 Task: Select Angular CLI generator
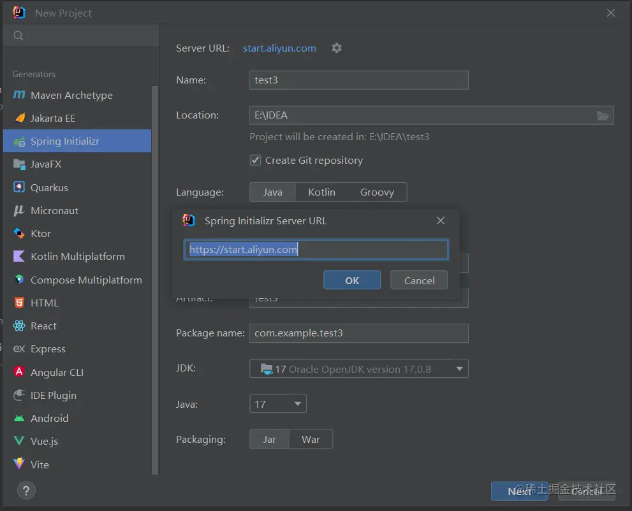coord(77,371)
